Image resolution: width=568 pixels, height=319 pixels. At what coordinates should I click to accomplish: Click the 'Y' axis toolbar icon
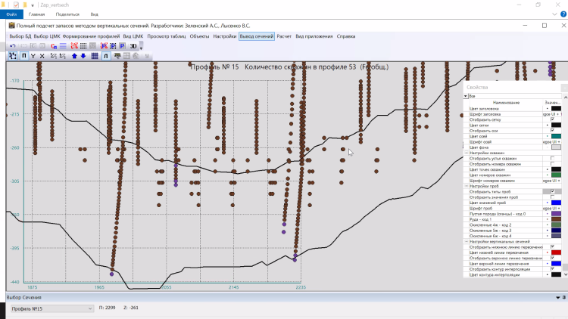pos(33,56)
